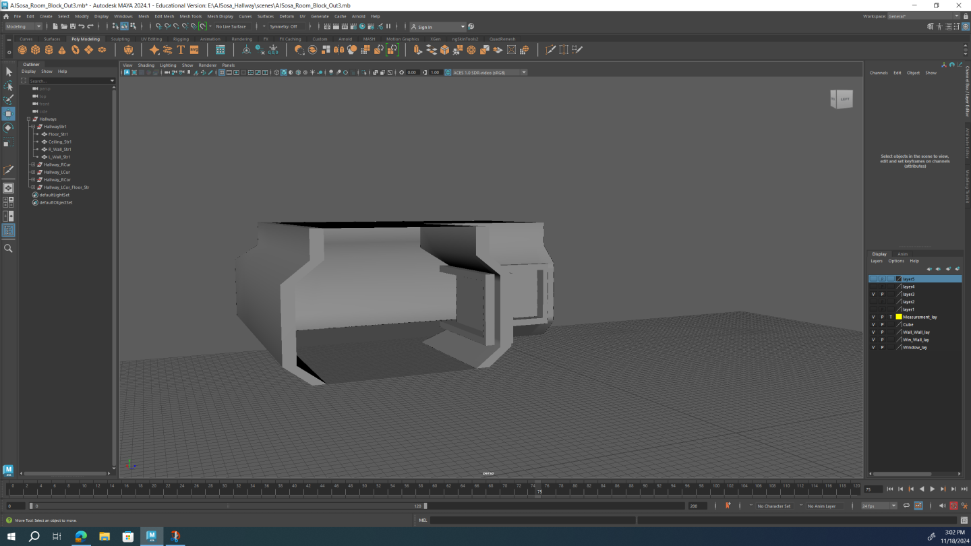Viewport: 971px width, 546px height.
Task: Open the Workspace General dropdown
Action: pos(924,16)
